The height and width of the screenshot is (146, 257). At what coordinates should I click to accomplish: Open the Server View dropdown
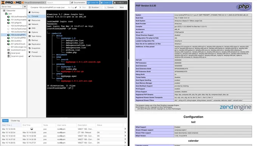tap(11, 6)
